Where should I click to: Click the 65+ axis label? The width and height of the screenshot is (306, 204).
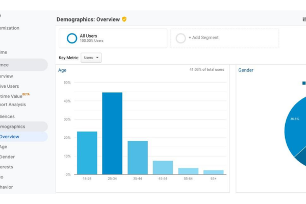pos(214,178)
